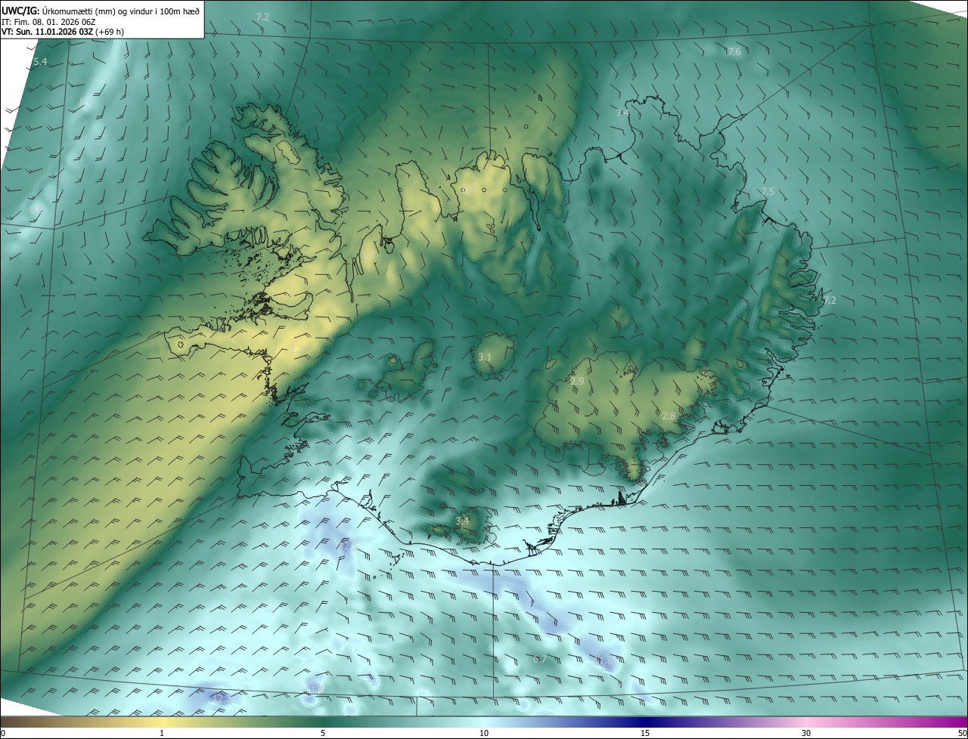Click the 30 tick label on the color scale
Viewport: 968px width, 739px height.
[x=806, y=734]
